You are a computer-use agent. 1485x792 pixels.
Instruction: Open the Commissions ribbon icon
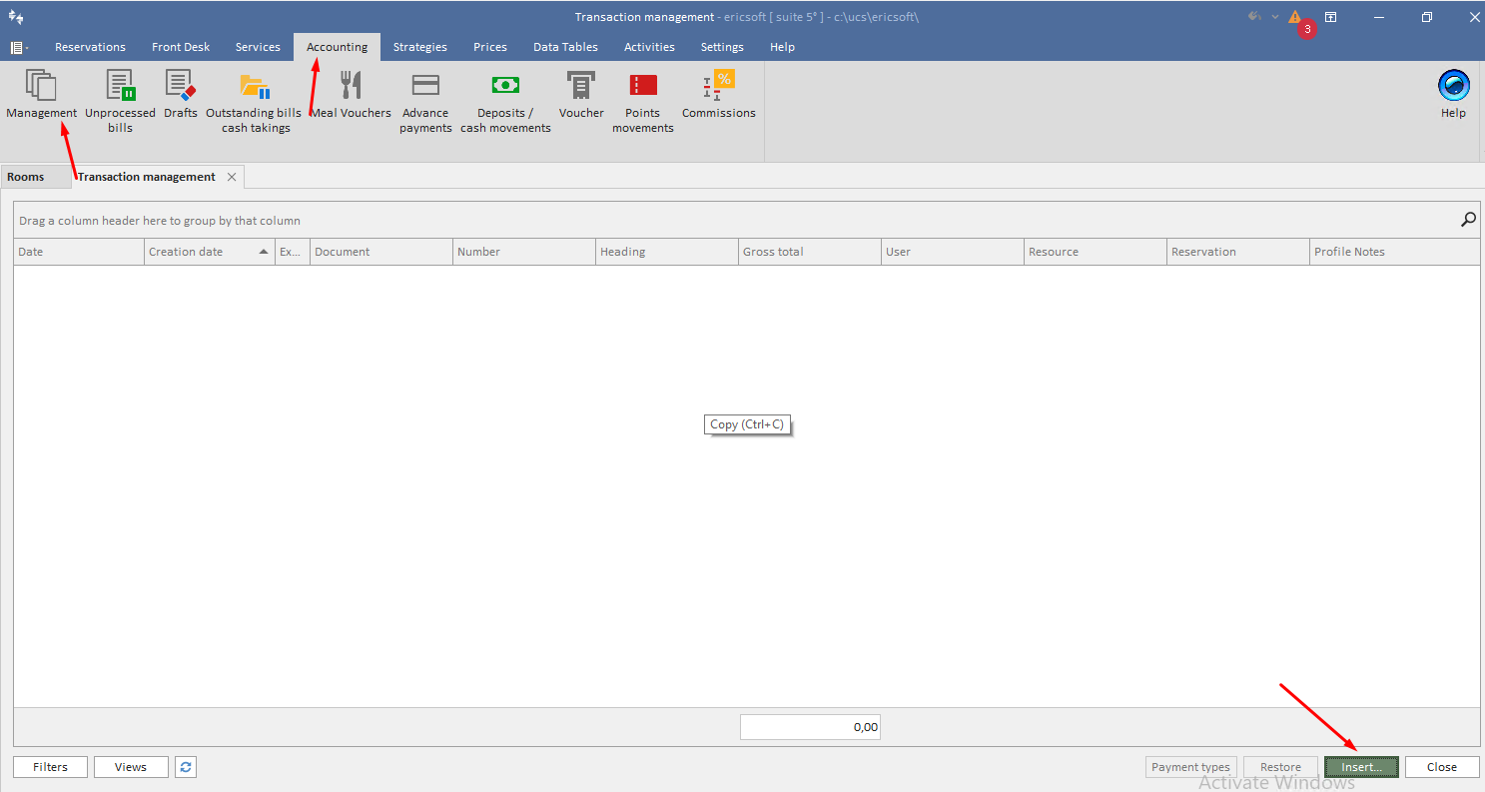click(719, 96)
